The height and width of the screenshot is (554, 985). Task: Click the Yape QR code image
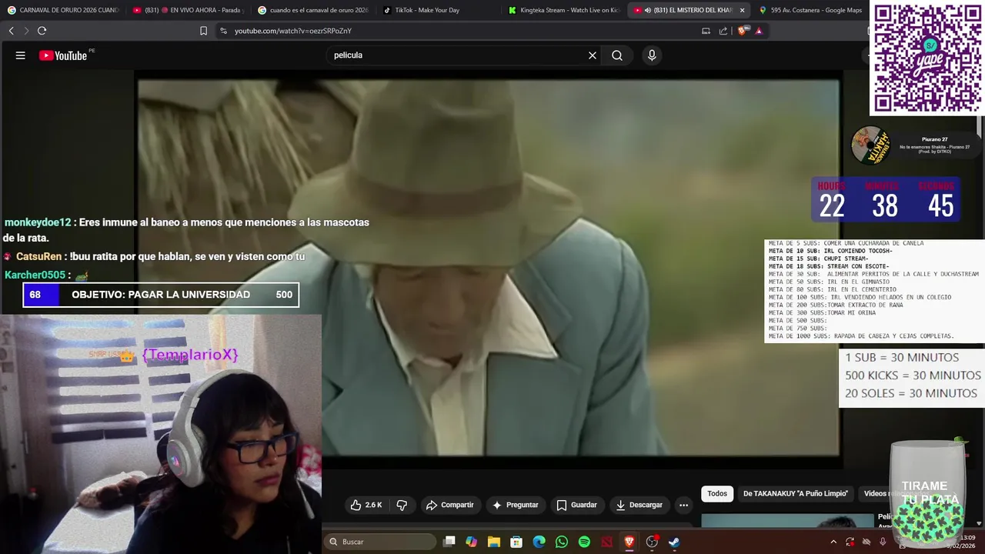coord(927,58)
